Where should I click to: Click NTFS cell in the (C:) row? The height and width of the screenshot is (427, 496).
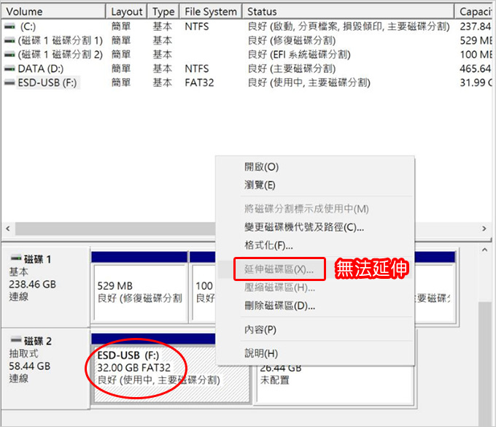(x=197, y=26)
